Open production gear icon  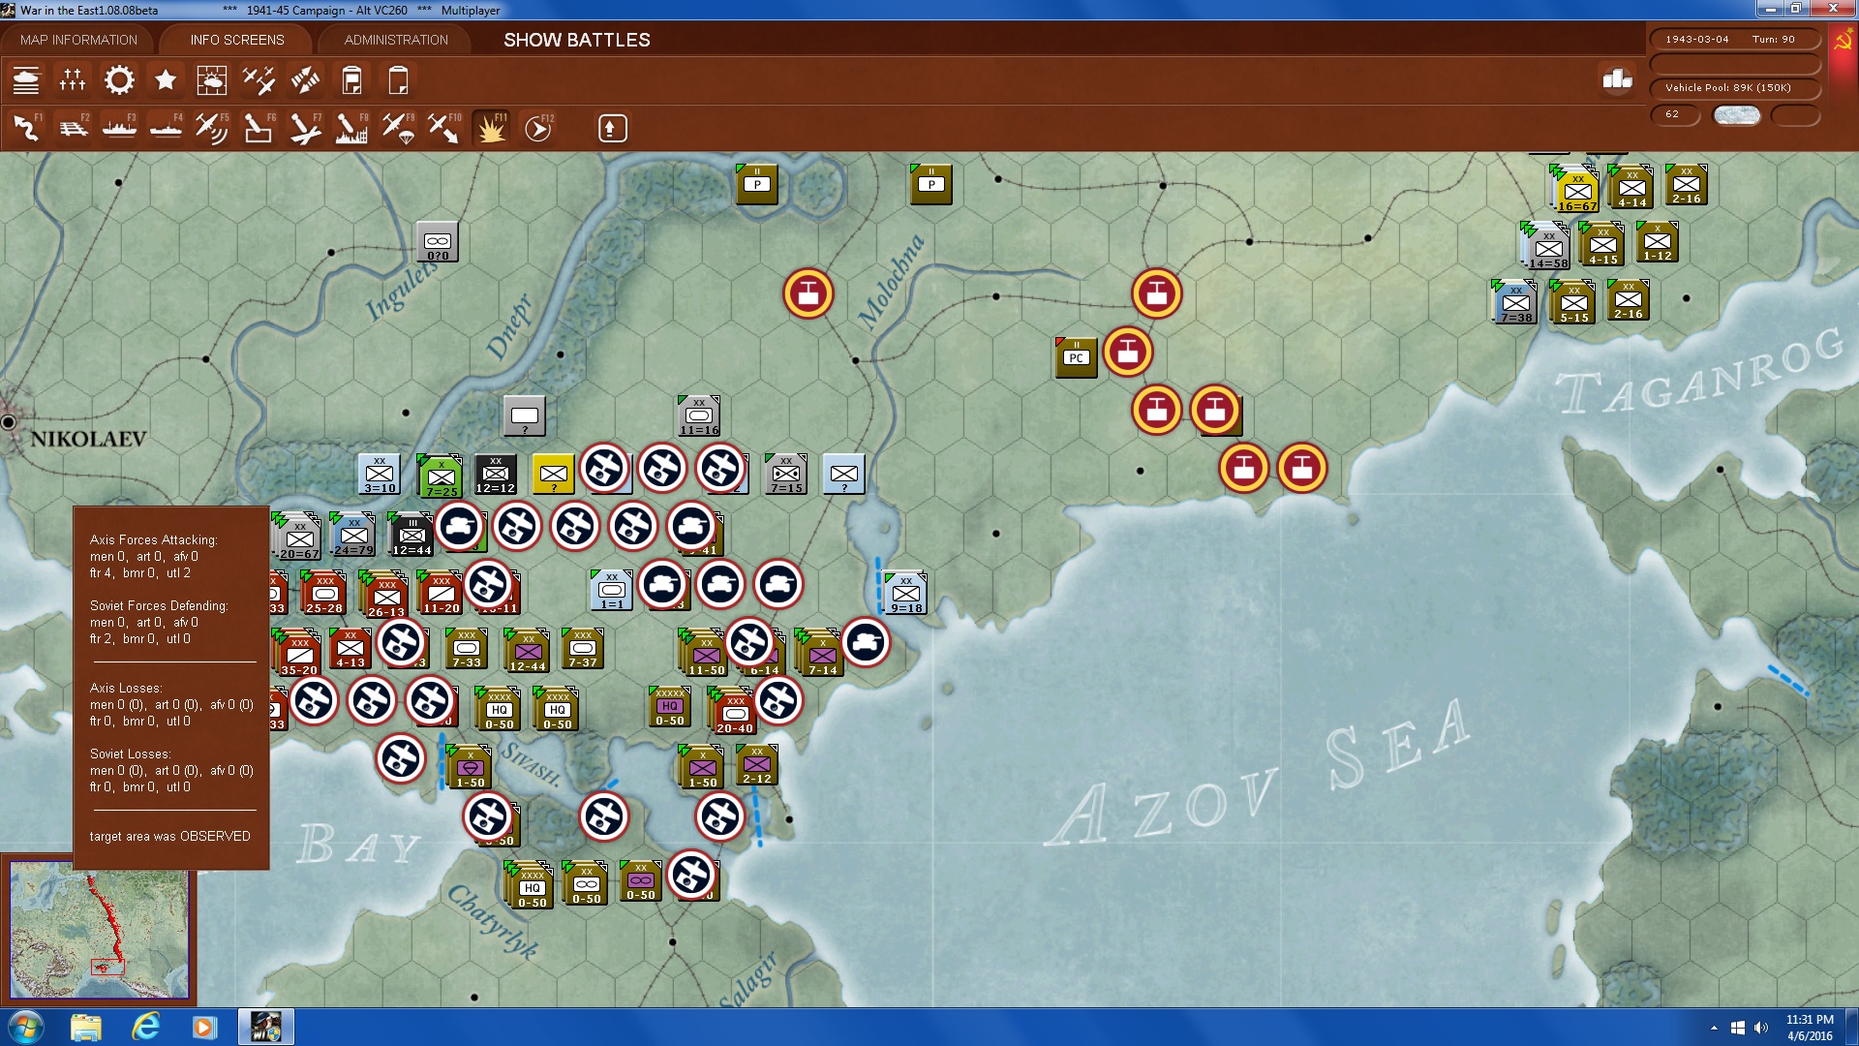click(x=119, y=80)
